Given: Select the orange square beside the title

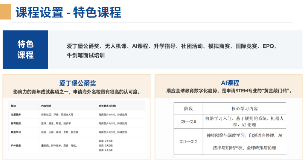Looking at the screenshot, I should [x=6, y=12].
